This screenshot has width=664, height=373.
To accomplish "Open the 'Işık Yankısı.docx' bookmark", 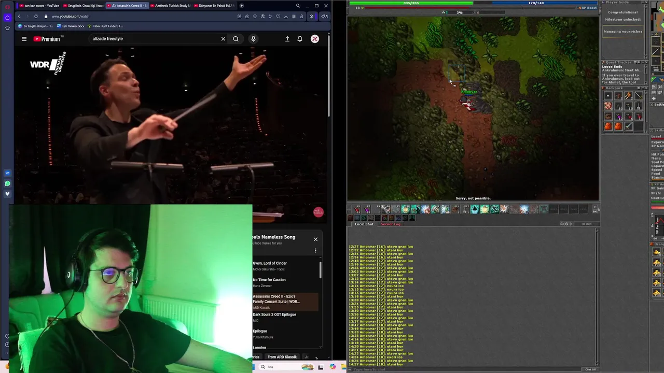I will pyautogui.click(x=71, y=26).
